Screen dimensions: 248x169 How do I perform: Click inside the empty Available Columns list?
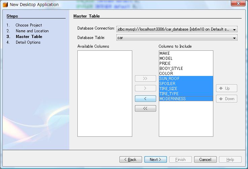tap(105, 93)
